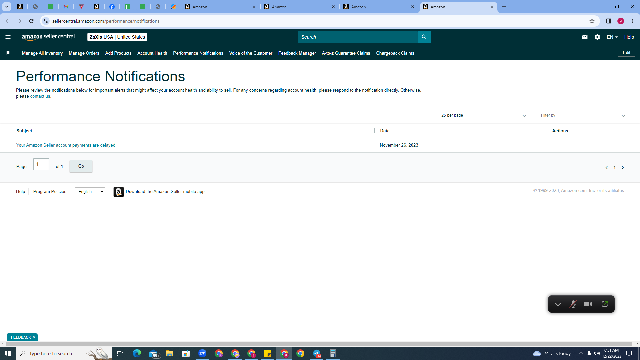Open the delayed payments notification
Viewport: 640px width, 360px height.
[66, 145]
